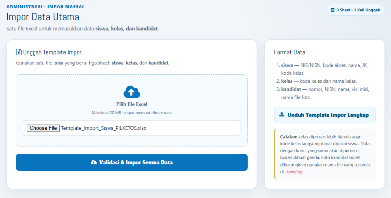Screen dimensions: 391x198
Task: Click the database icon in the 3 Sheet badge
Action: click(333, 10)
